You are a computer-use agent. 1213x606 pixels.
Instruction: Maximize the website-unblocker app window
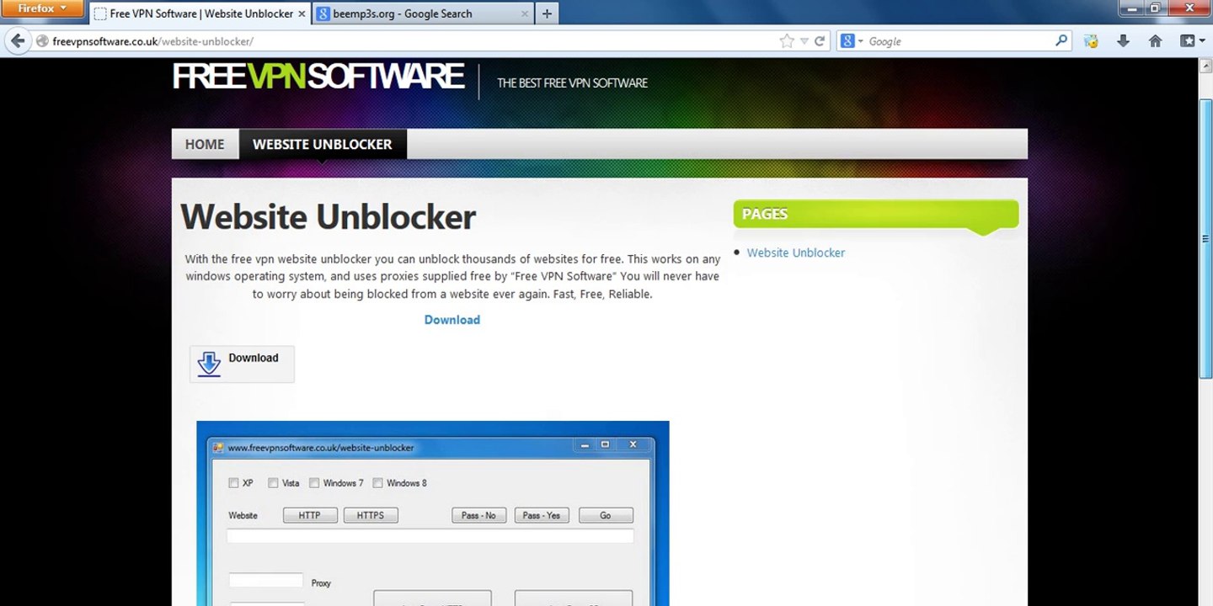click(x=604, y=444)
